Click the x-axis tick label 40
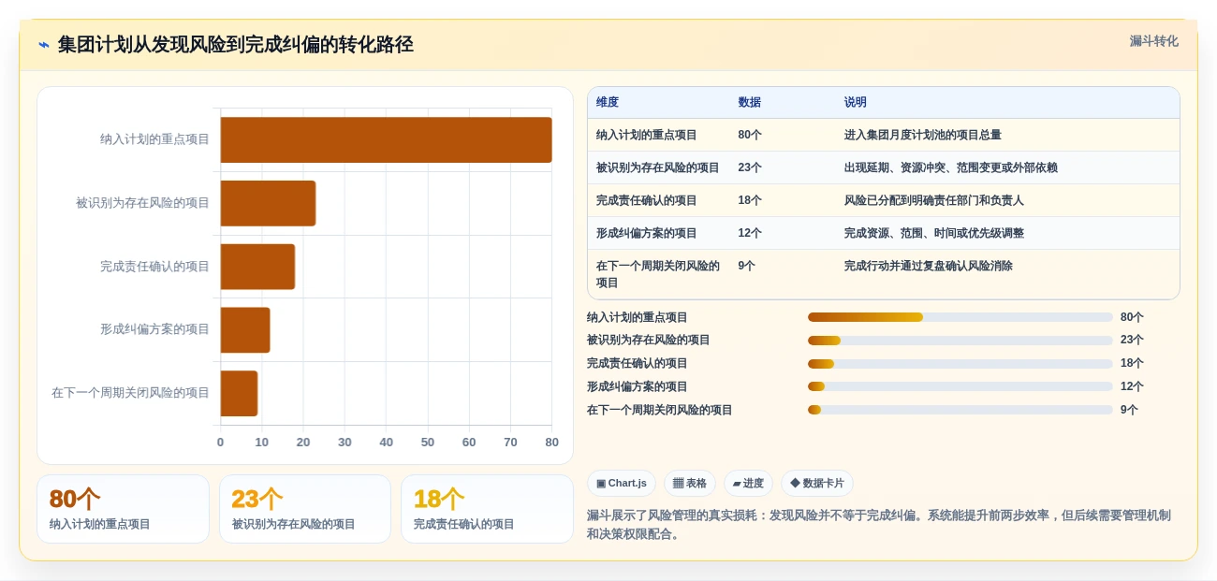1217x581 pixels. [x=386, y=443]
